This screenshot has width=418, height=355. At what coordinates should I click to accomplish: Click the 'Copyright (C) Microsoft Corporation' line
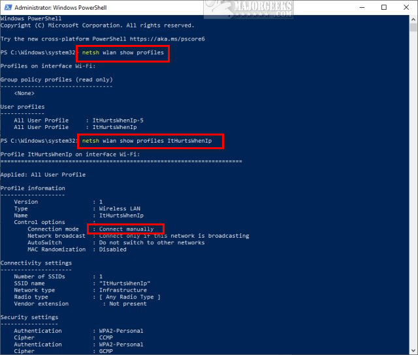tap(97, 25)
